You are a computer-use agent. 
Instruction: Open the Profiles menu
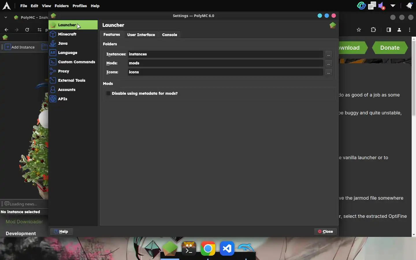(80, 6)
